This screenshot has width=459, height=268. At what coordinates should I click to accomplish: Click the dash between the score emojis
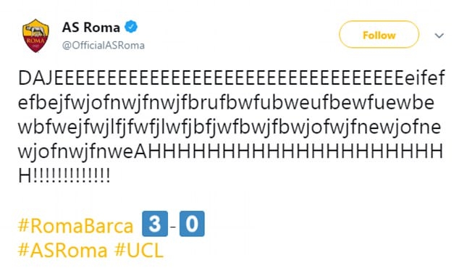[174, 226]
